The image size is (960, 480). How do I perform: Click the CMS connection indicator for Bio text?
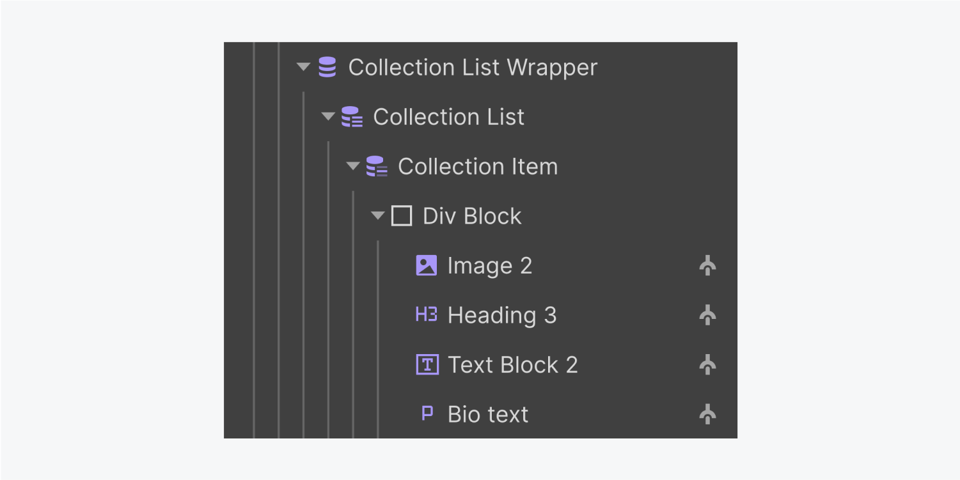707,414
